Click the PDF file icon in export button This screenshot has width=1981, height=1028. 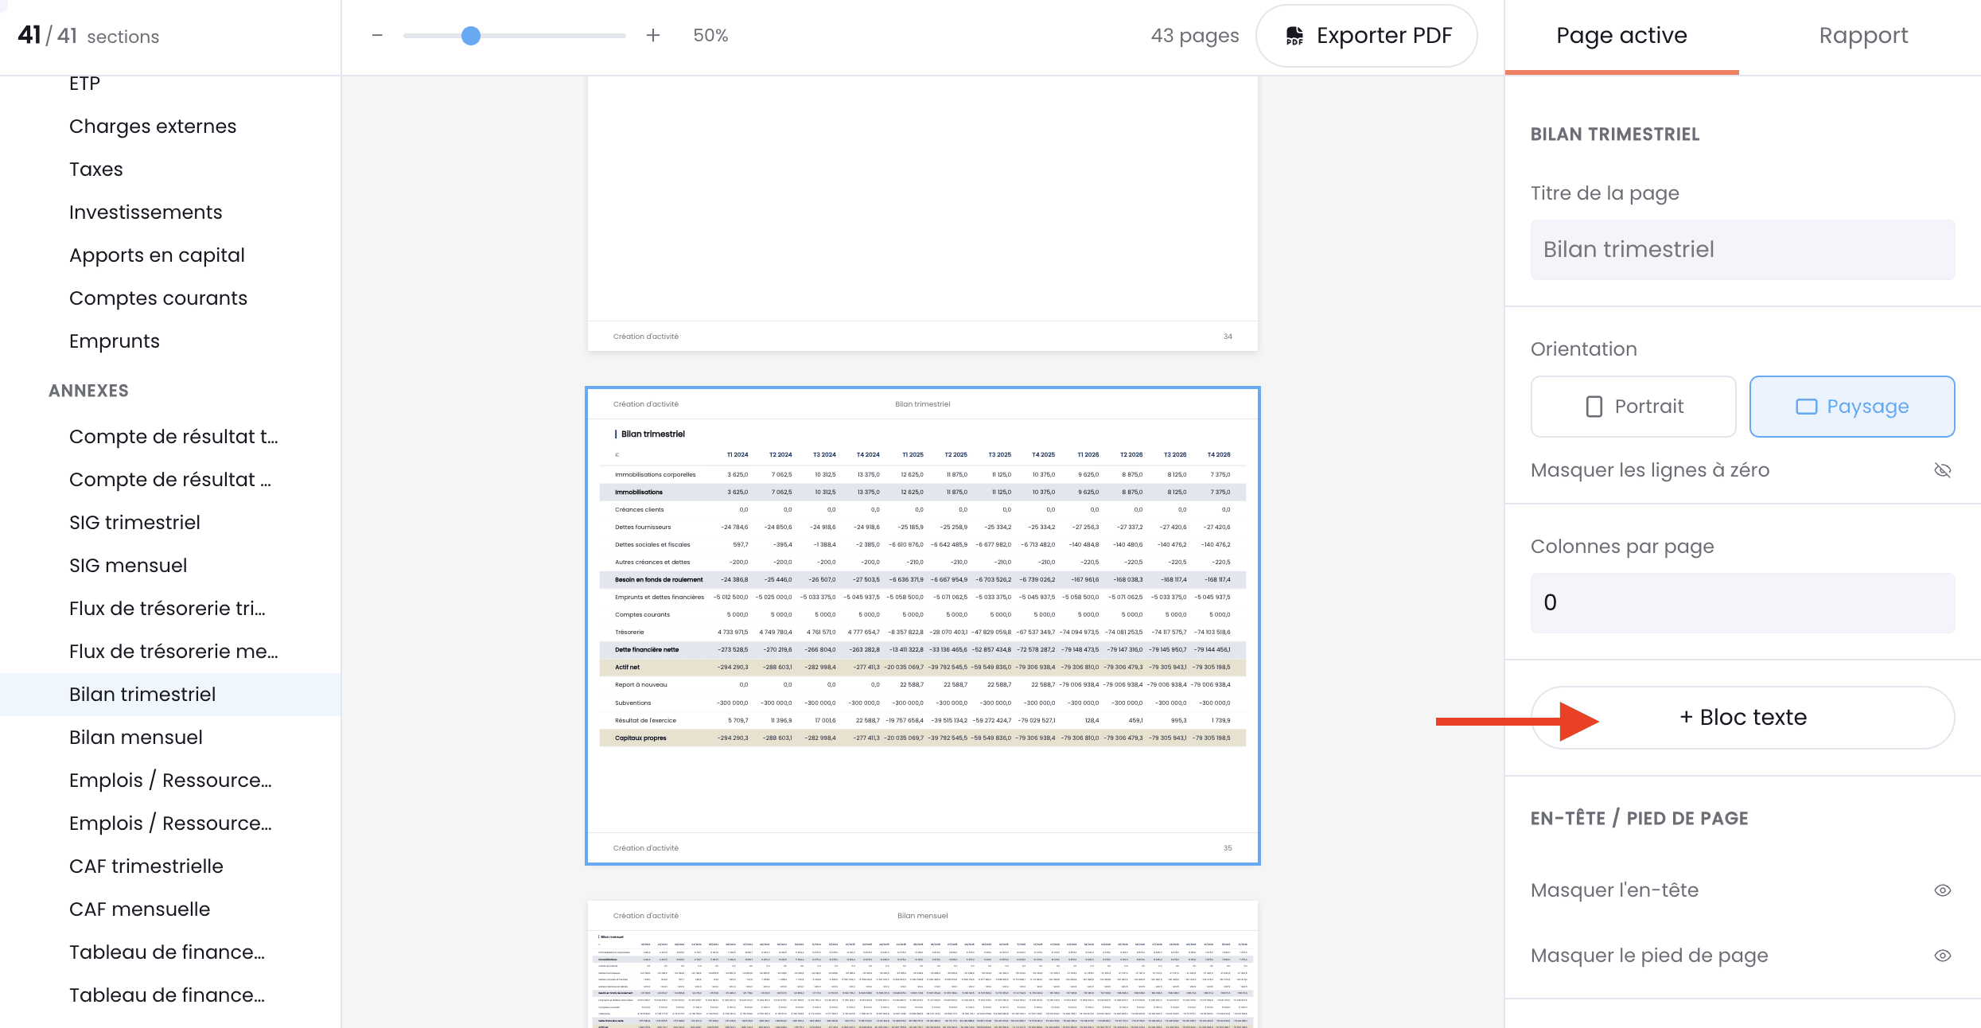(1294, 36)
